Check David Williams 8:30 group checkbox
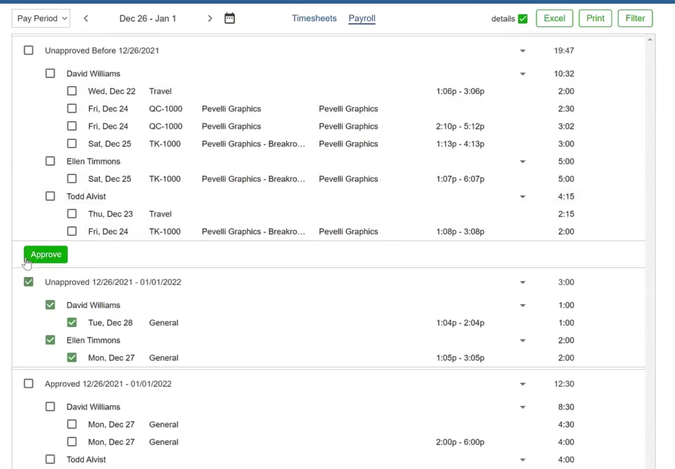This screenshot has width=675, height=469. 50,407
